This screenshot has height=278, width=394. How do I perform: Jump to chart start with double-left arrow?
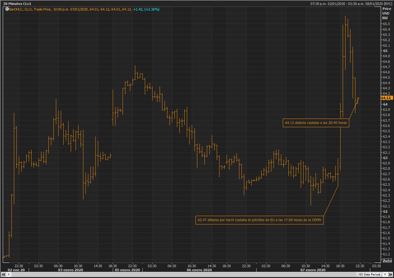[2, 274]
